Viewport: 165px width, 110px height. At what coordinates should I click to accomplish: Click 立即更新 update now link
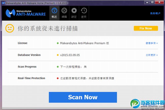152,55
